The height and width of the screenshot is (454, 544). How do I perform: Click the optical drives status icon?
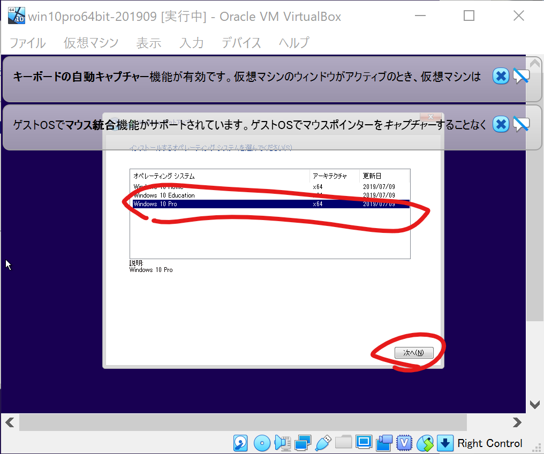pos(261,443)
